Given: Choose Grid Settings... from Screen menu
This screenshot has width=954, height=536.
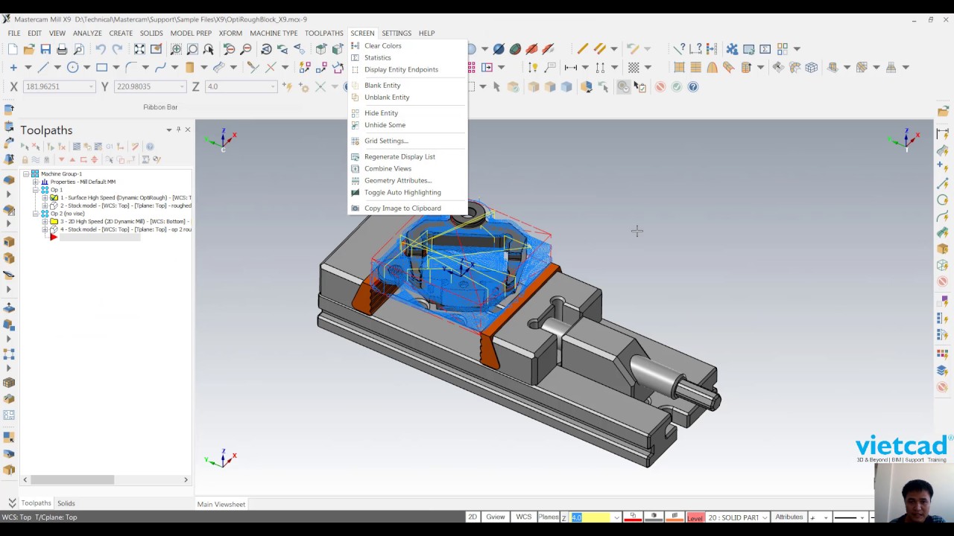Looking at the screenshot, I should click(386, 141).
